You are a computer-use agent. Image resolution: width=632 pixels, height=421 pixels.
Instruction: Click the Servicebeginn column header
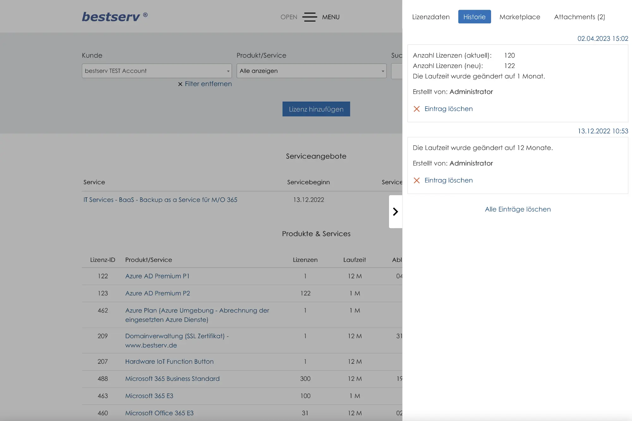click(308, 182)
